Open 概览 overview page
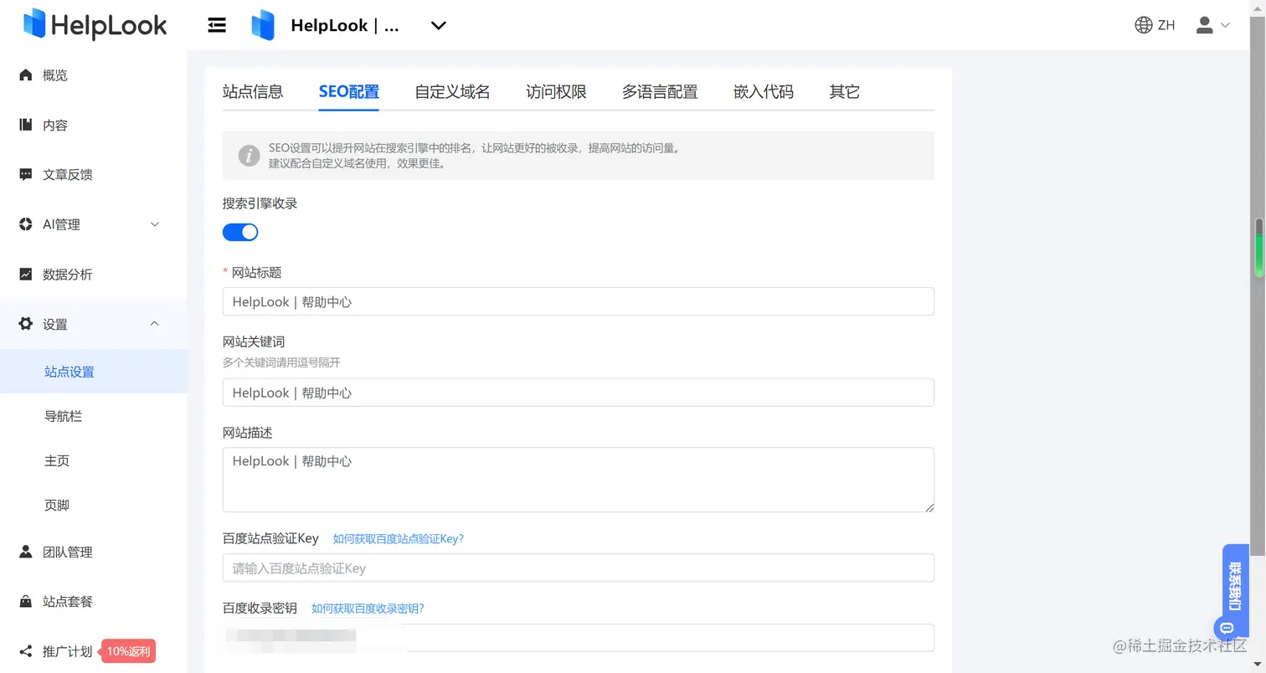 click(x=55, y=74)
